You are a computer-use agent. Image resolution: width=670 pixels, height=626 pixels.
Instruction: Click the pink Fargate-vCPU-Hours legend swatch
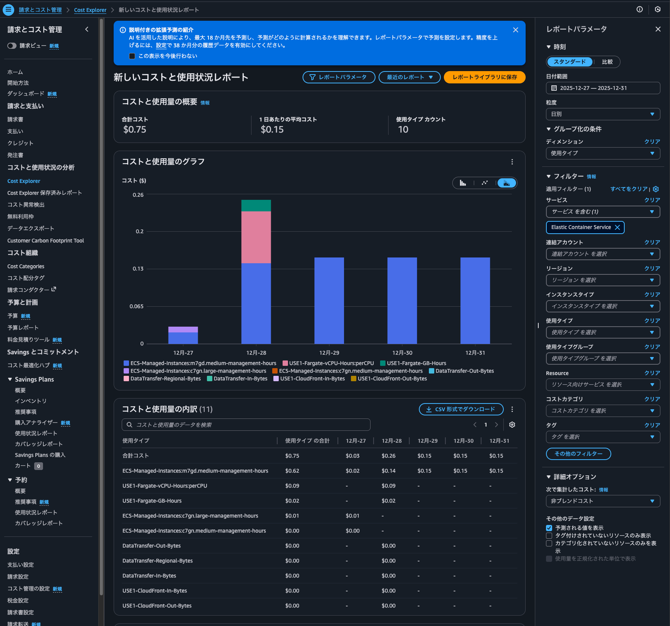point(285,363)
